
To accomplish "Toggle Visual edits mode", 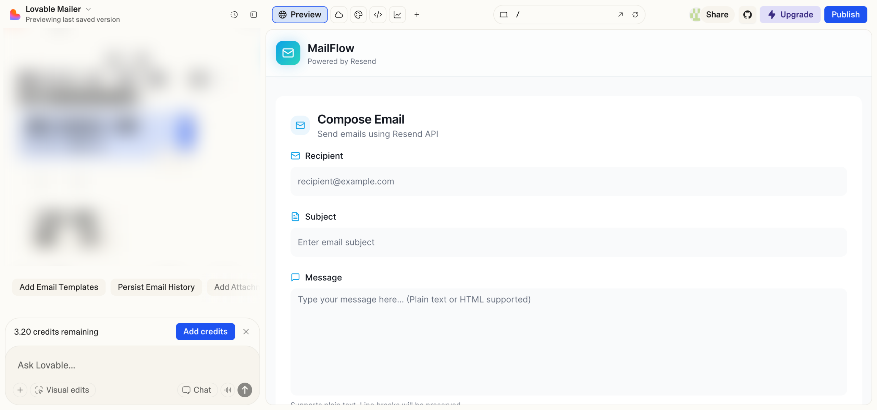I will pos(63,390).
